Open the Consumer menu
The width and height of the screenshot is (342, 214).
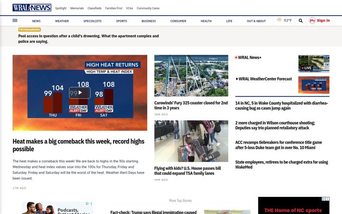click(x=178, y=21)
